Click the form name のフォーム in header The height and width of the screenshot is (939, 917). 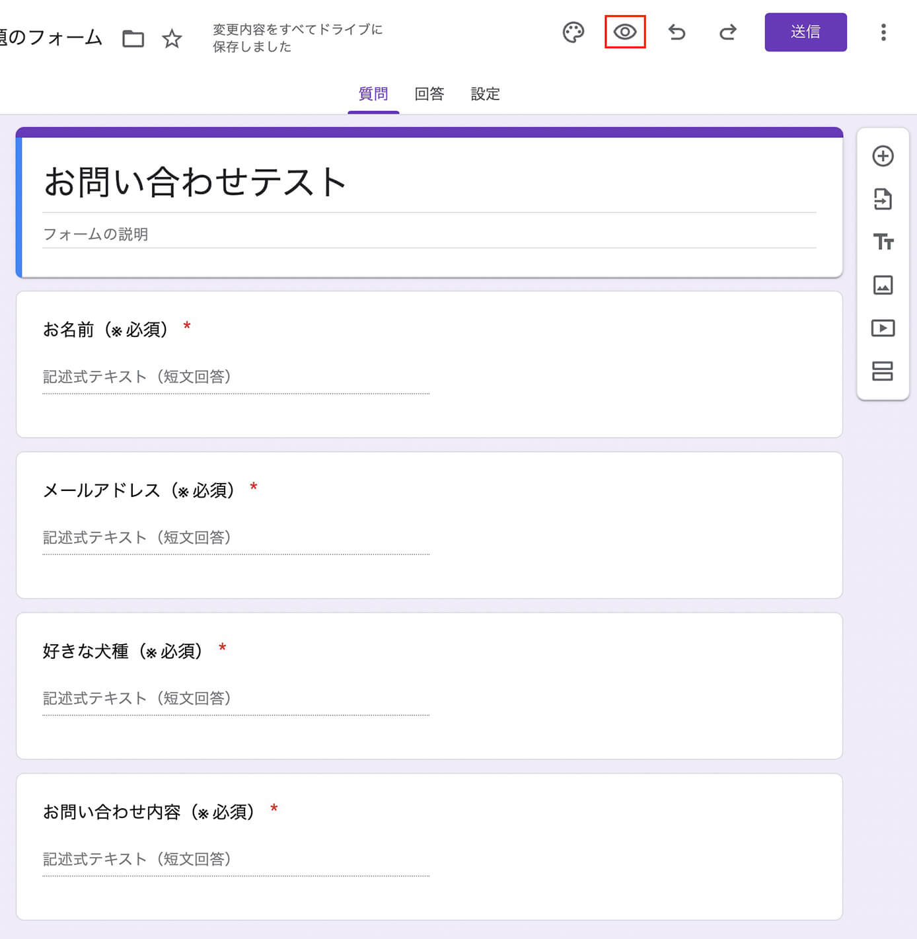[52, 37]
